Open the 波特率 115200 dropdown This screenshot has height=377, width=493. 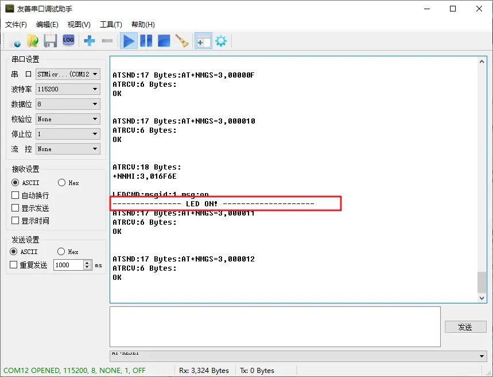point(68,89)
